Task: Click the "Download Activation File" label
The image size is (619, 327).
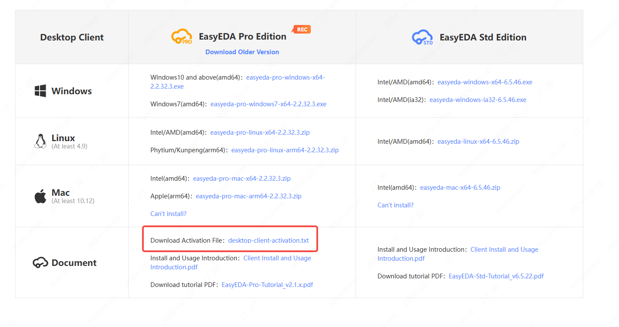Action: (x=187, y=240)
